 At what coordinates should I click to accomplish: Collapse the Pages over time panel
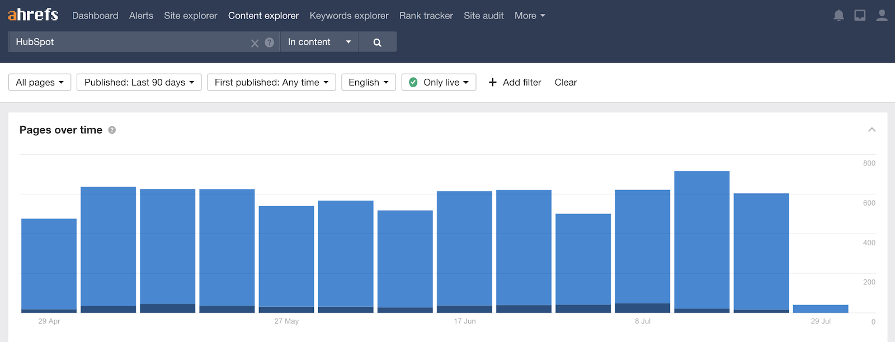point(872,130)
